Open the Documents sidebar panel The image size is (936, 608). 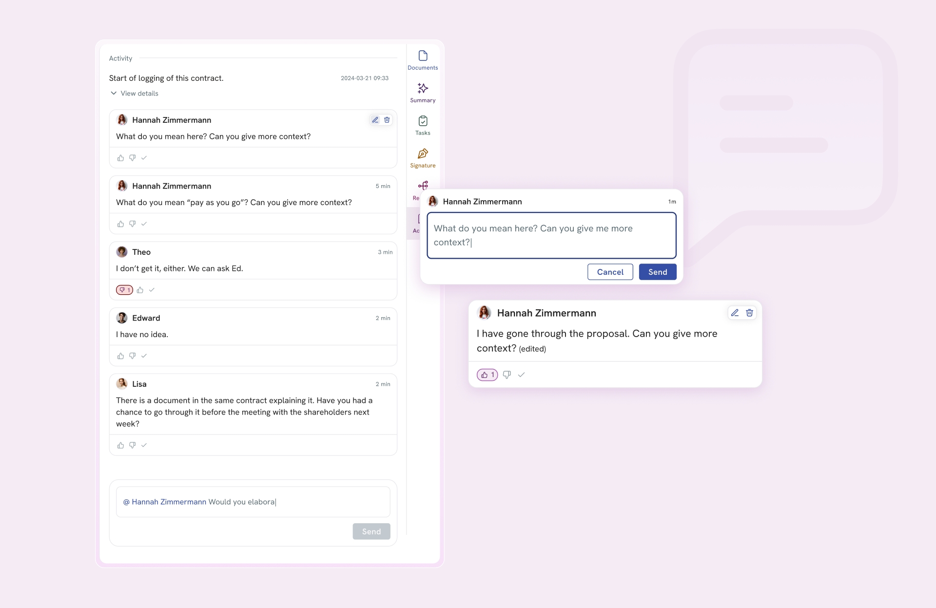point(423,60)
